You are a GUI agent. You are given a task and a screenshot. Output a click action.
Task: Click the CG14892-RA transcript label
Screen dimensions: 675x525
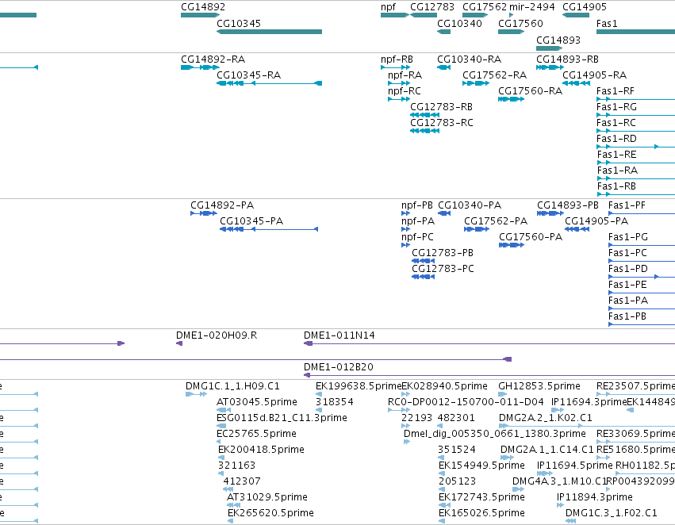pos(213,59)
